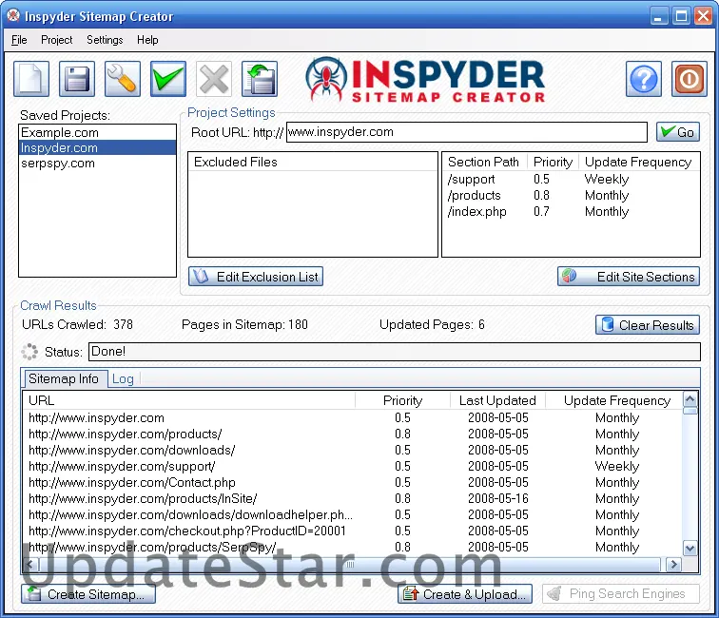719x618 pixels.
Task: Switch to the Log tab
Action: (123, 379)
